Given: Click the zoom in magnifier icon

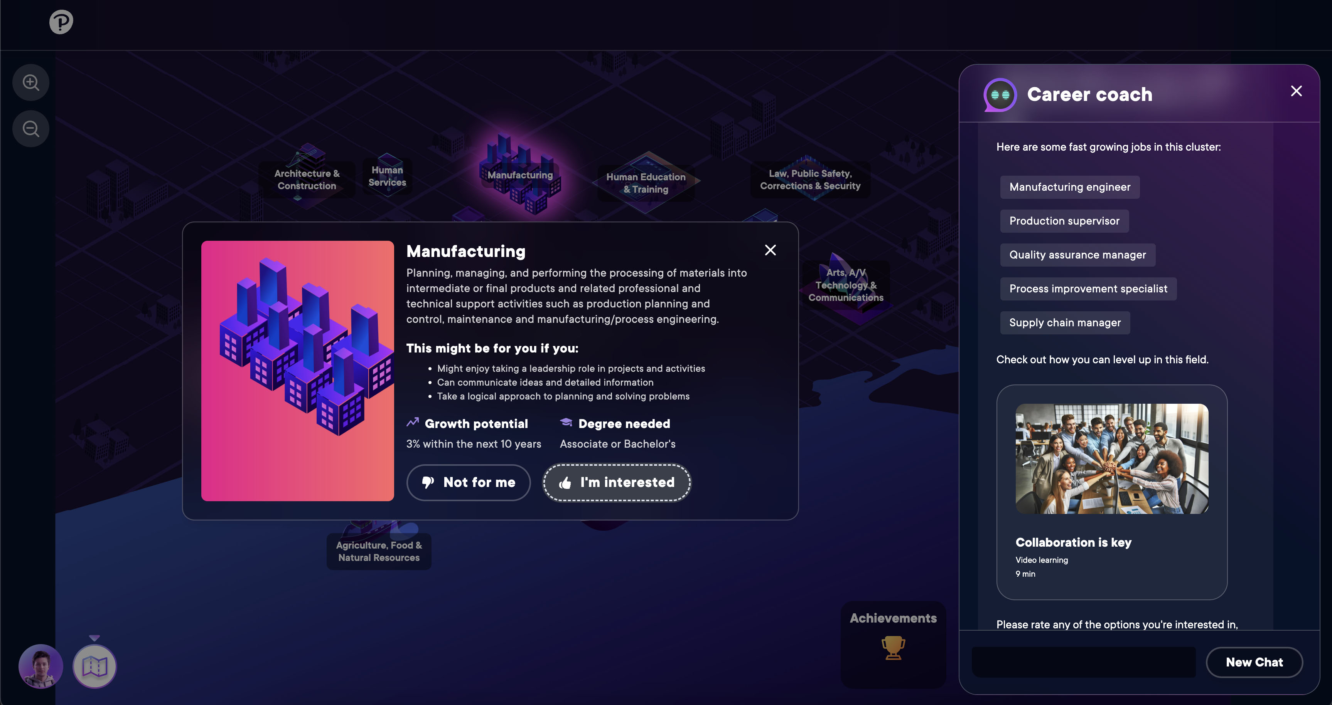Looking at the screenshot, I should click(31, 82).
